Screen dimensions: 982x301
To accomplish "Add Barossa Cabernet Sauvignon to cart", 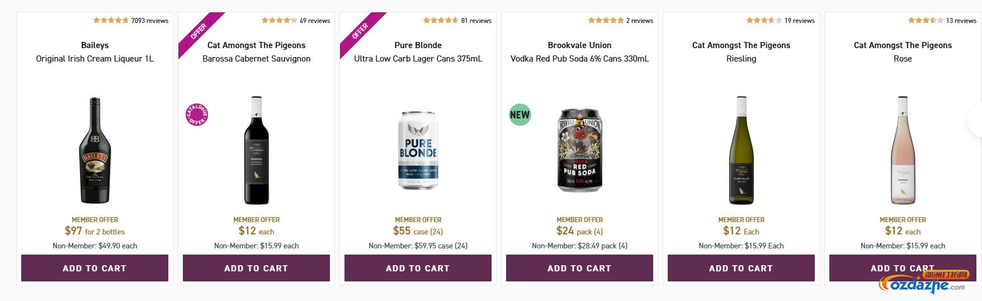I will pos(256,268).
